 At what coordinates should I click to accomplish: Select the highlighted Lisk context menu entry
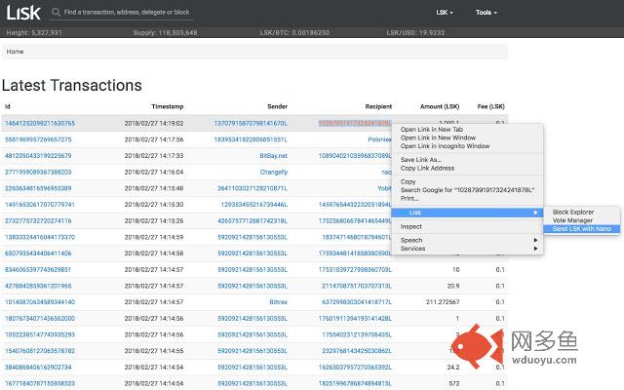coord(467,213)
